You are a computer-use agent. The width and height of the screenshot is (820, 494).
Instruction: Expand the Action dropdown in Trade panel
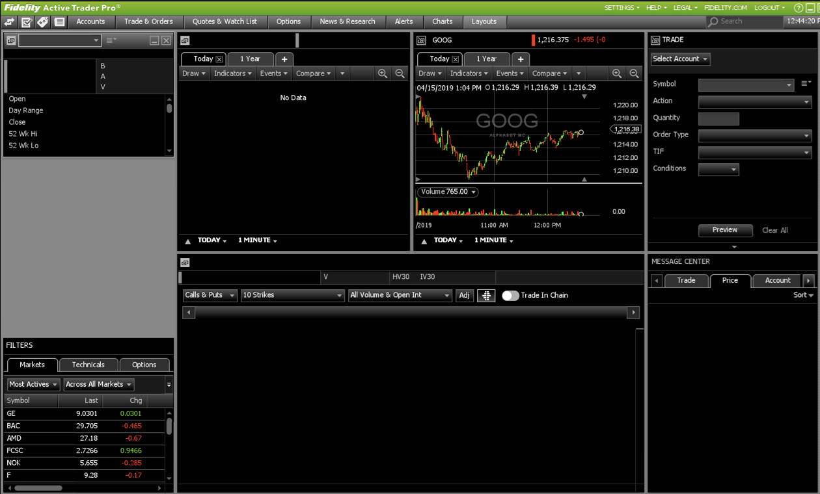(755, 101)
